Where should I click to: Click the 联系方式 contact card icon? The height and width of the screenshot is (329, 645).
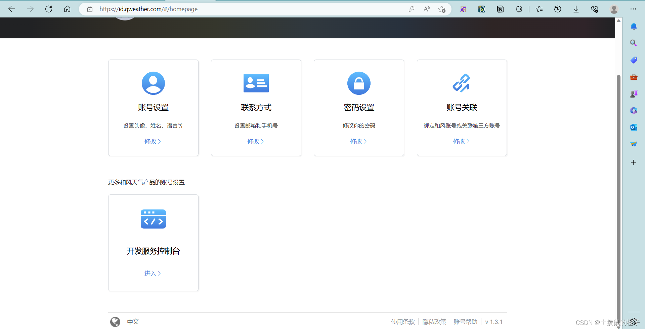pyautogui.click(x=256, y=83)
